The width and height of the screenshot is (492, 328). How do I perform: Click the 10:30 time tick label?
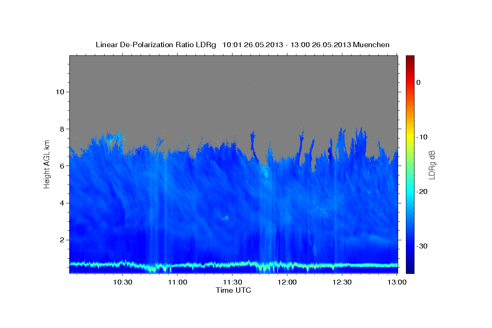click(x=123, y=282)
